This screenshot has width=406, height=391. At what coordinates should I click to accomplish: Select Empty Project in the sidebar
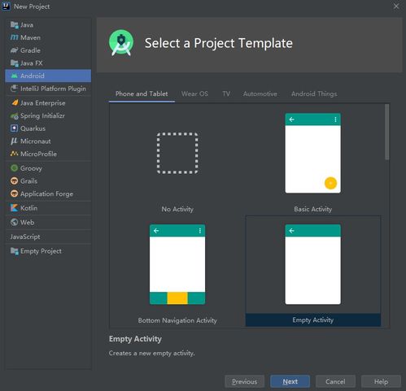36,251
